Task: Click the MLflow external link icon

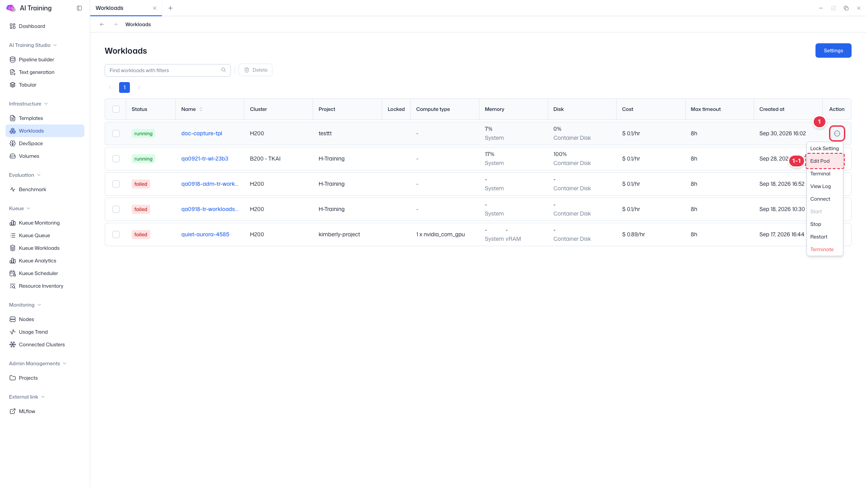Action: click(13, 411)
